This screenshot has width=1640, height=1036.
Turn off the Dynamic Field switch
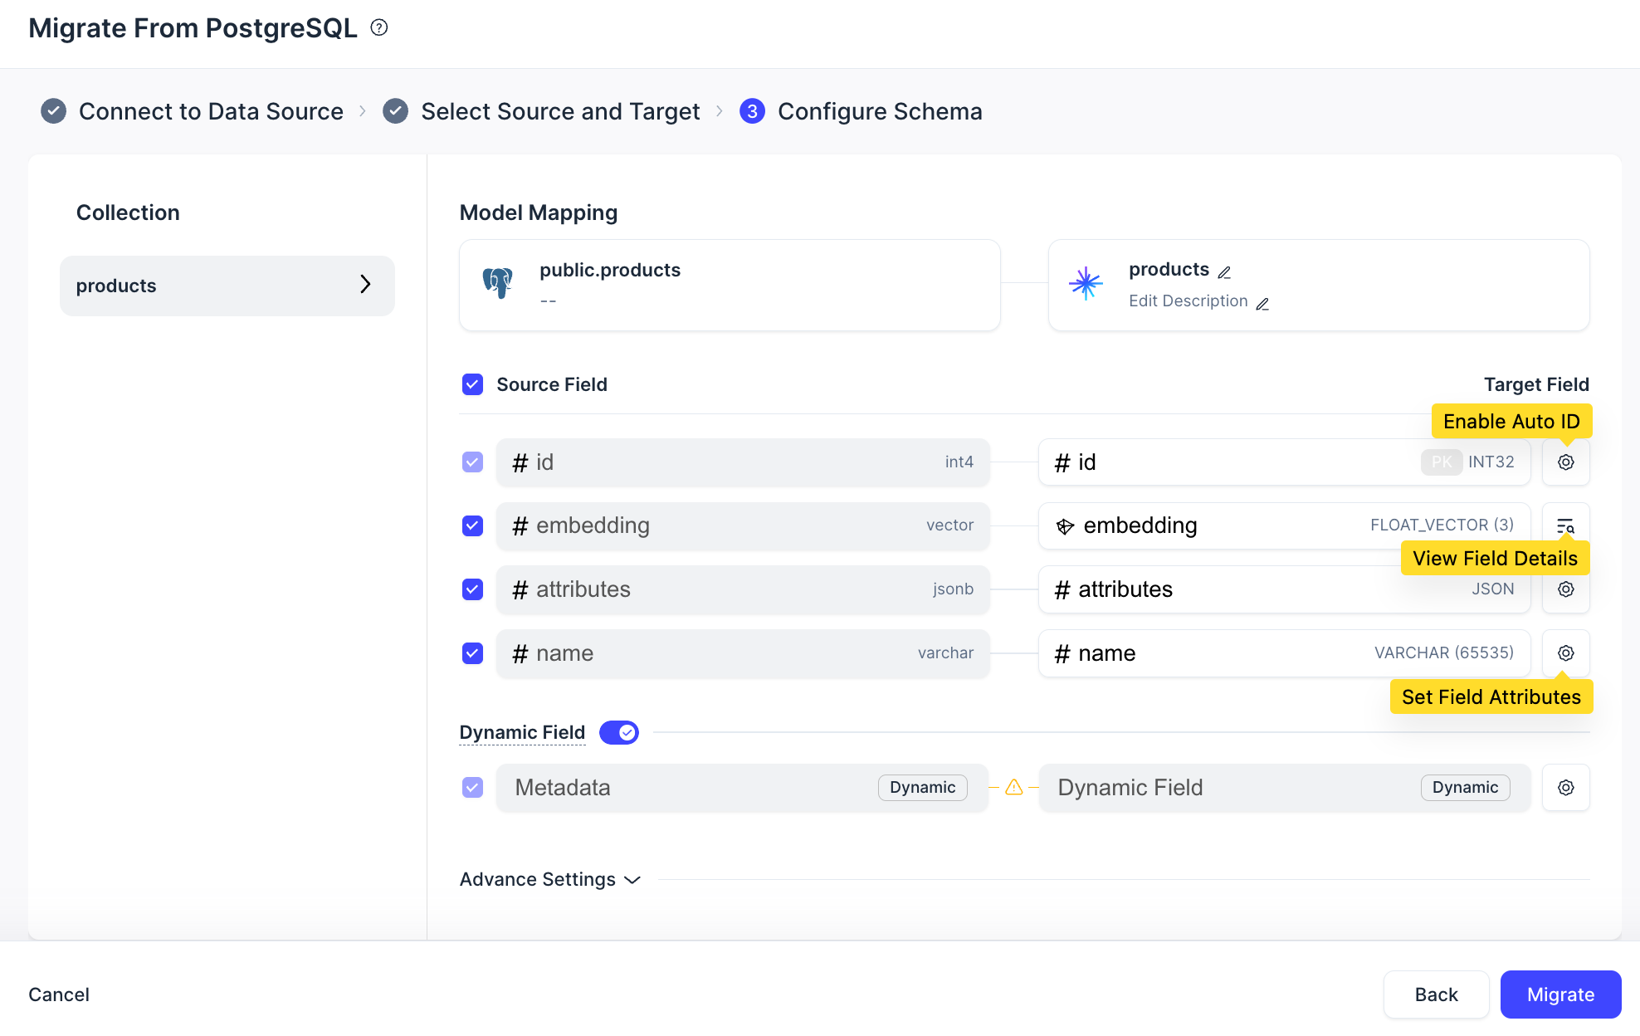pos(619,732)
